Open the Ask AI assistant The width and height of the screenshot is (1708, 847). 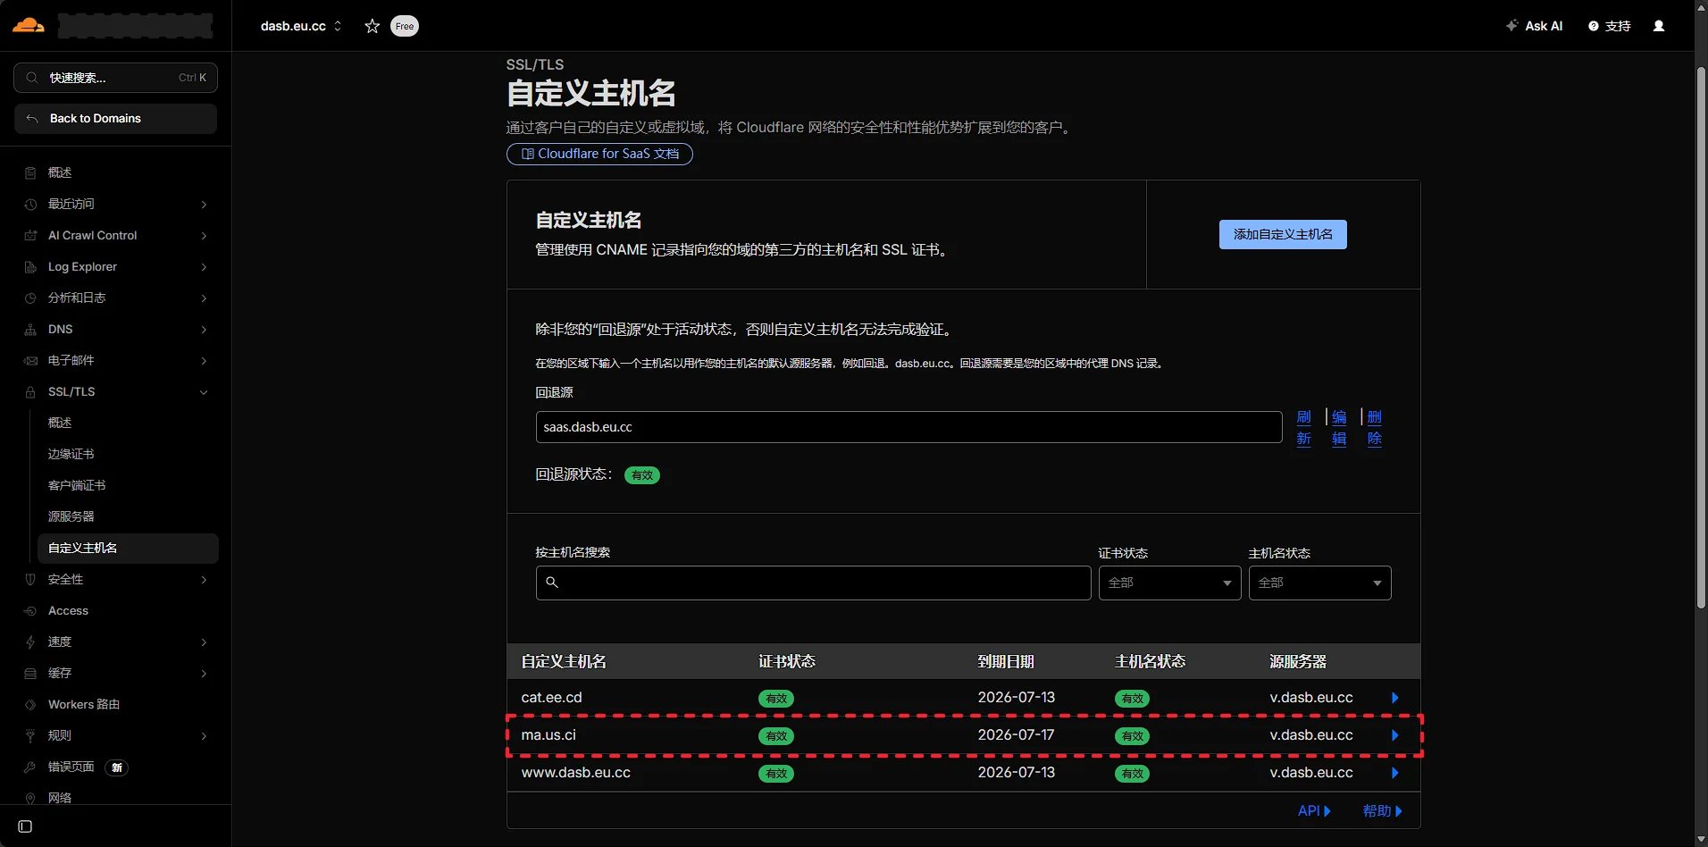click(x=1534, y=26)
